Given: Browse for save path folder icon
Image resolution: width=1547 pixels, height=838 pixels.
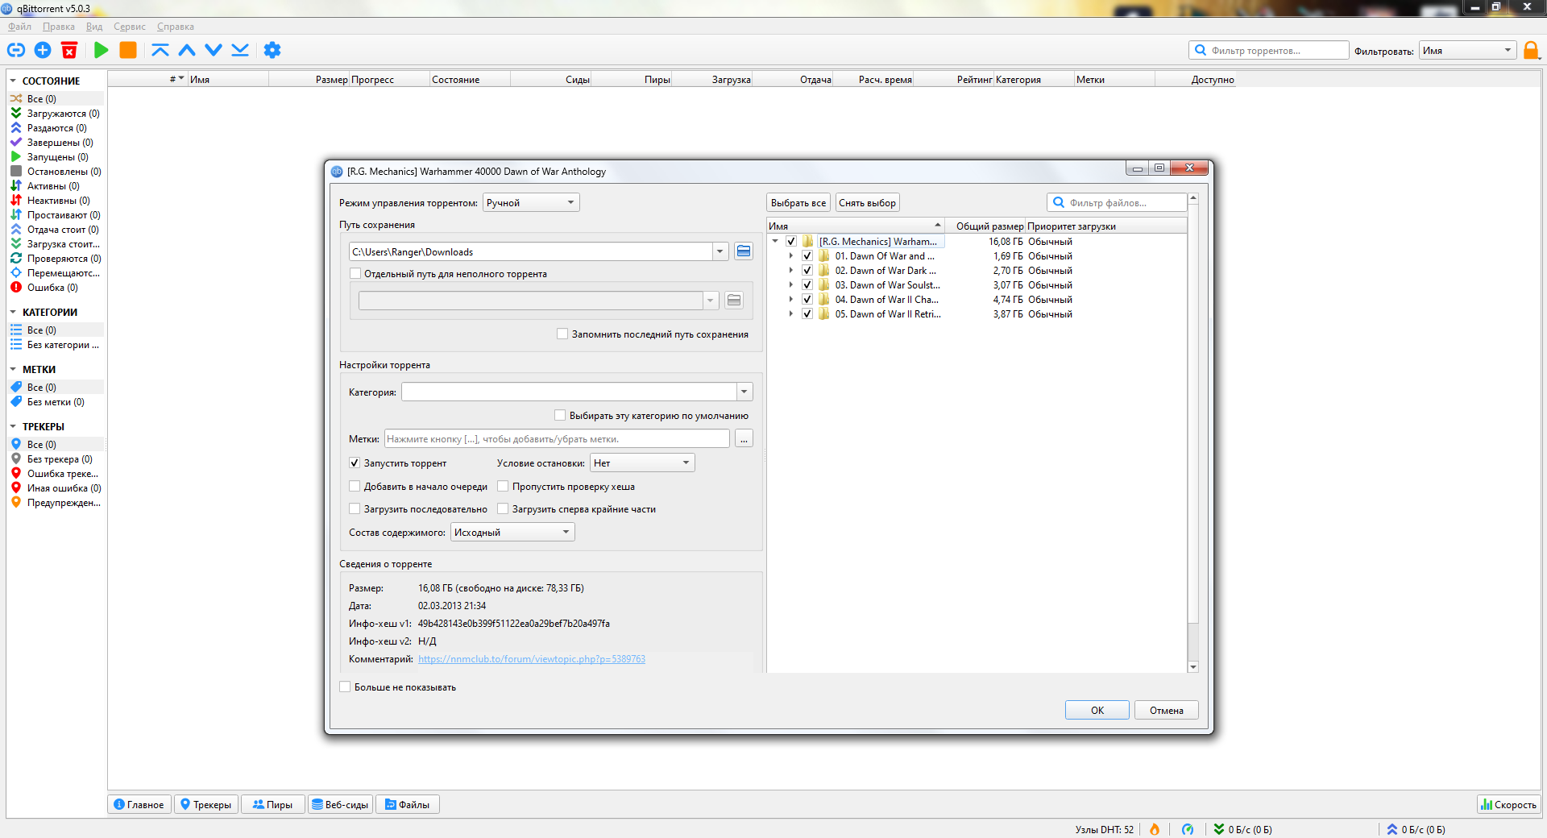Looking at the screenshot, I should [744, 251].
